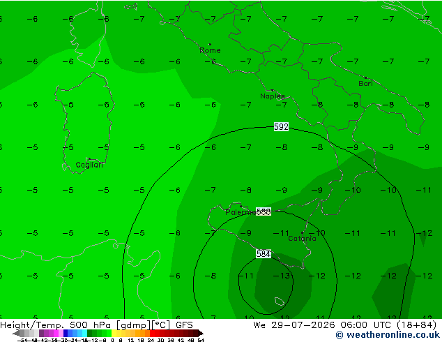Click the Height/Temp. 500 hPa title text

pos(56,325)
